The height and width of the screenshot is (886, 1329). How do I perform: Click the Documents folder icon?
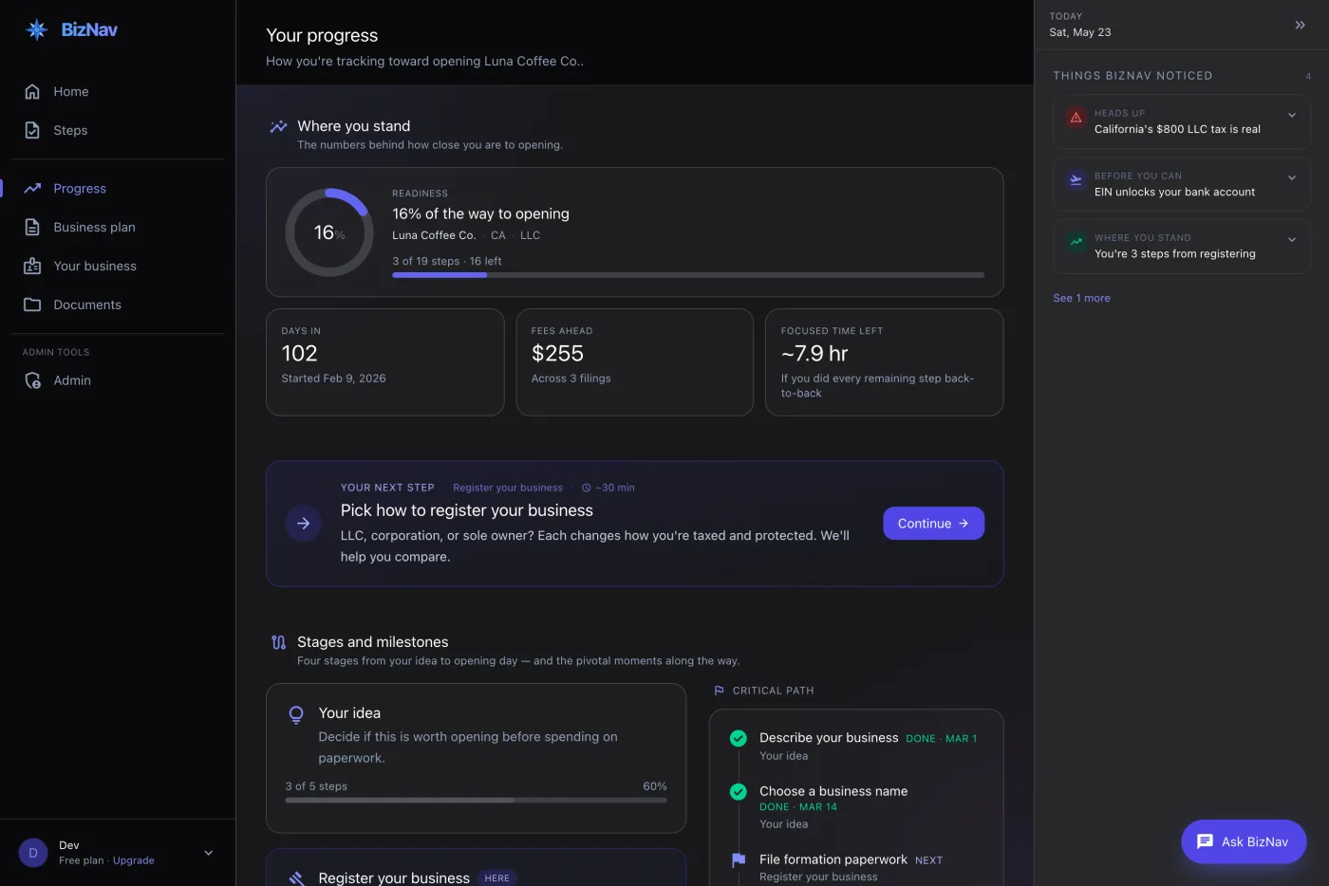pos(32,305)
